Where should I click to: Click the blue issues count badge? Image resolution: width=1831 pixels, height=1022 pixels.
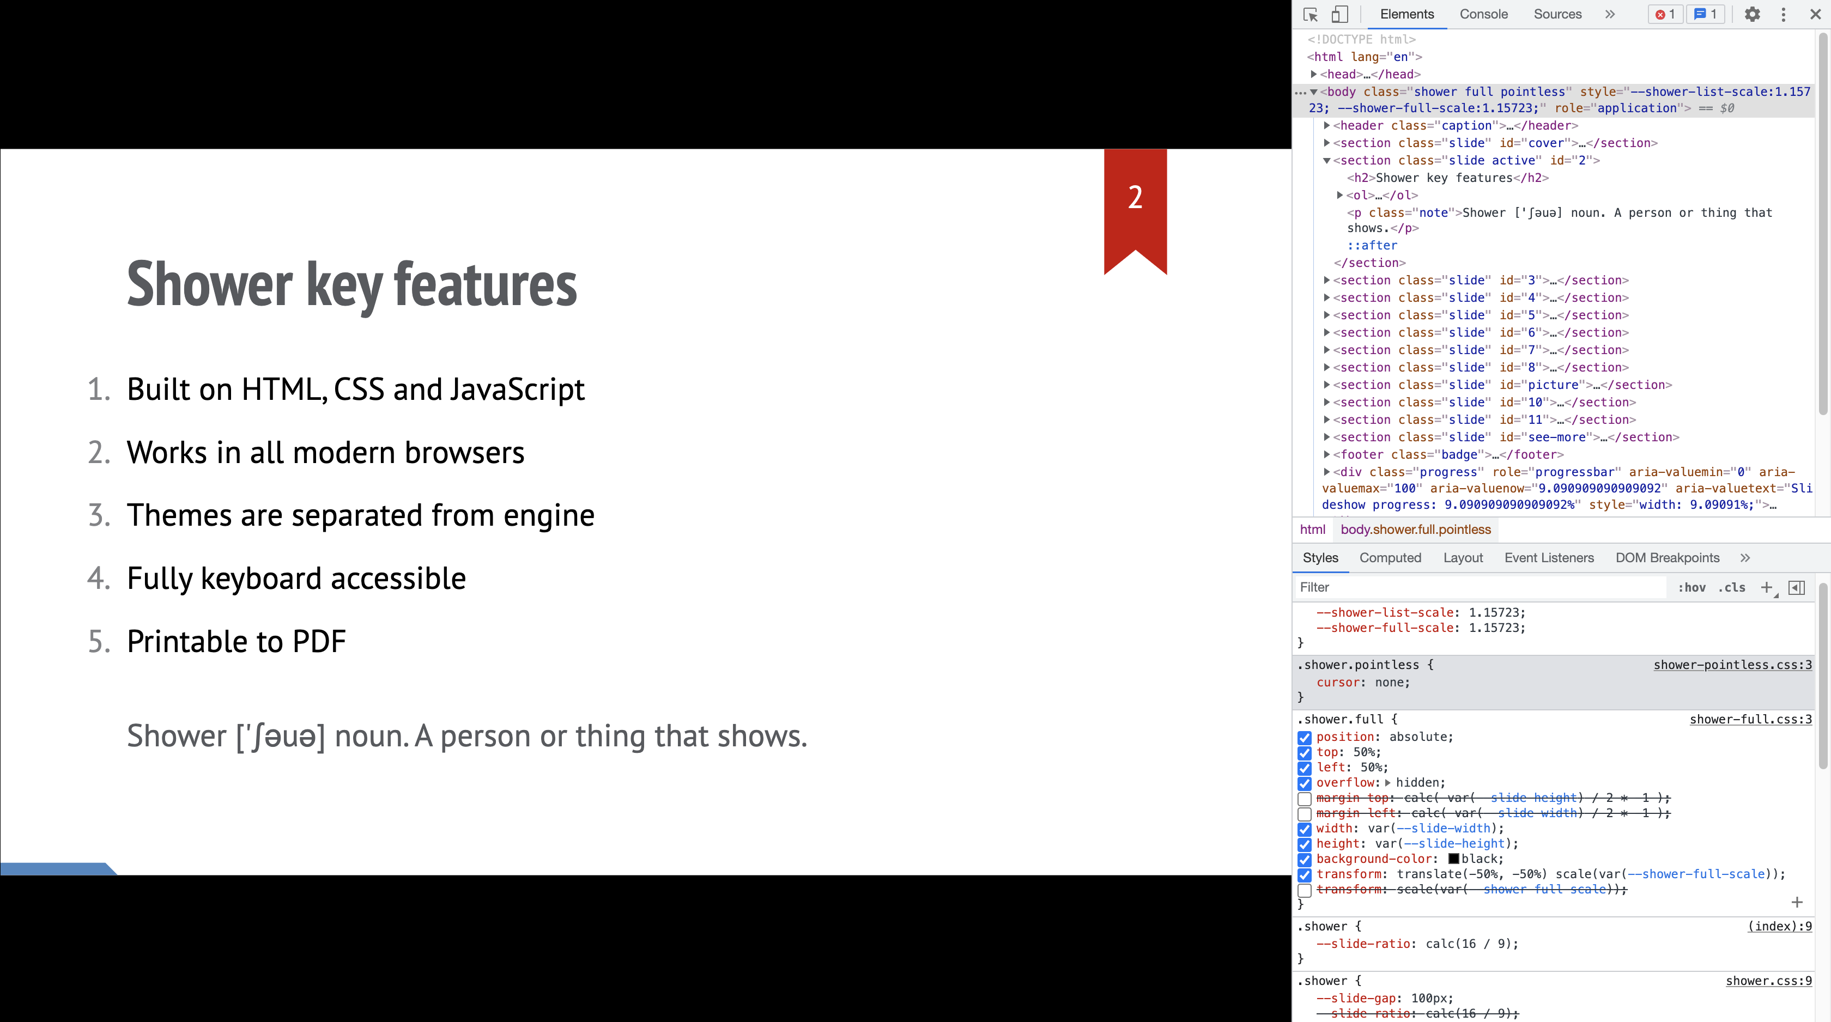[1705, 14]
